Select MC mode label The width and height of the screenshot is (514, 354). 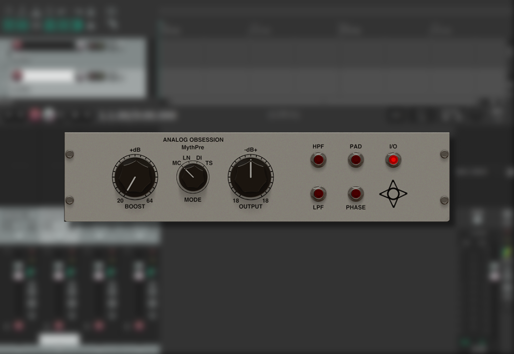[x=177, y=163]
